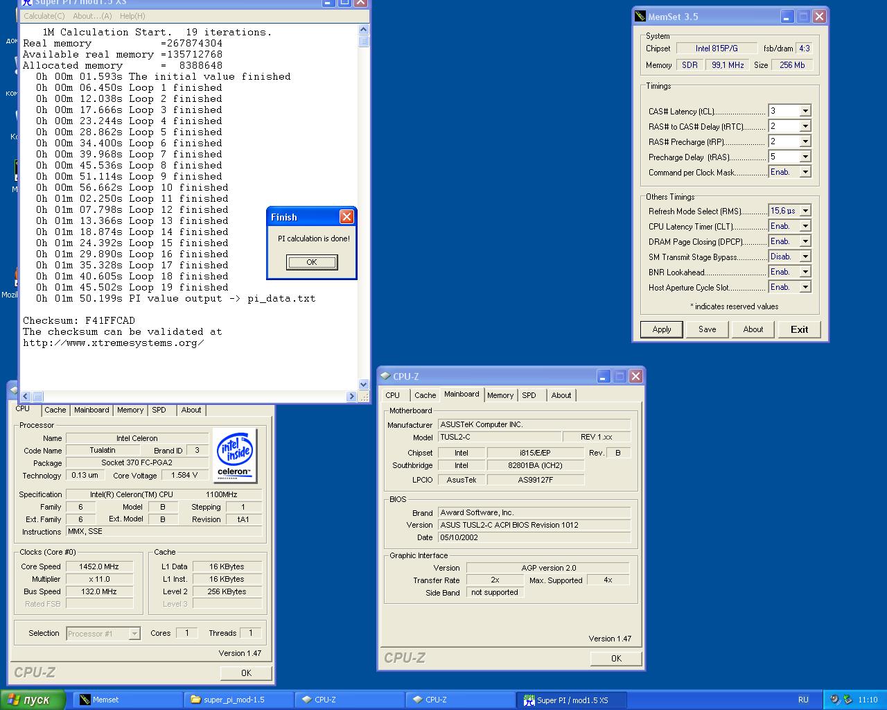Switch to SPD tab in Mainboard CPU-Z window

[x=529, y=395]
